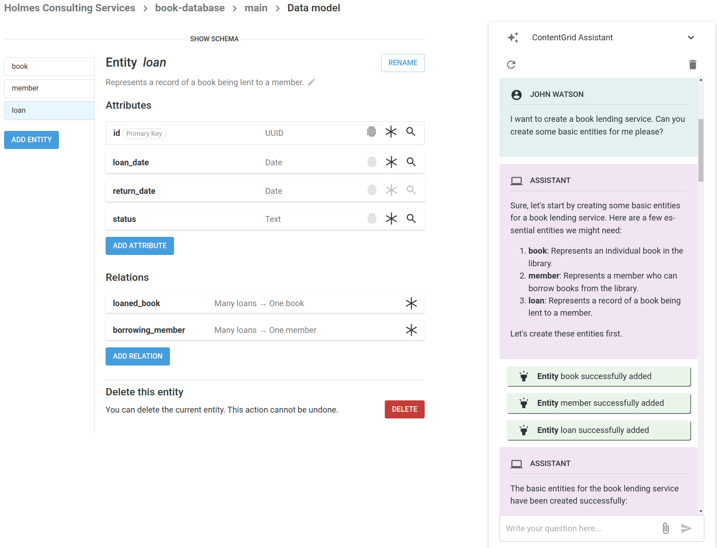Collapse the ContentGrid Assistant panel chevron
Screen dimensions: 717x548
pyautogui.click(x=691, y=38)
